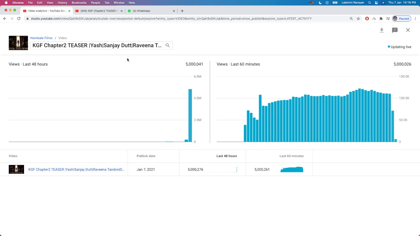Close the analytics explore view
Viewport: 420px width, 236px height.
click(x=408, y=30)
